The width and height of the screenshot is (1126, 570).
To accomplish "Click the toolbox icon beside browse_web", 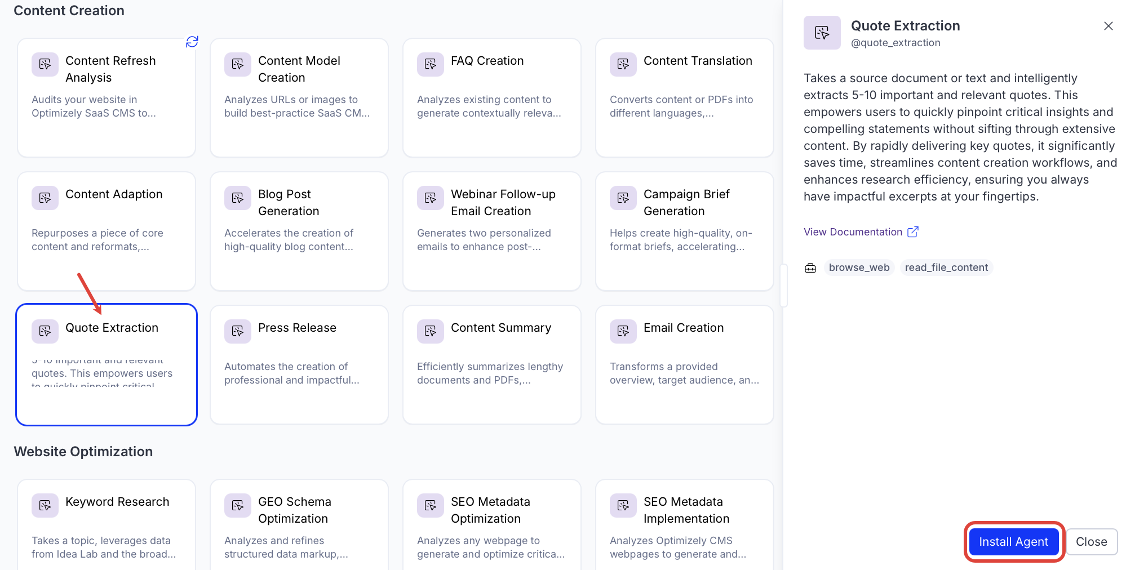I will coord(810,268).
